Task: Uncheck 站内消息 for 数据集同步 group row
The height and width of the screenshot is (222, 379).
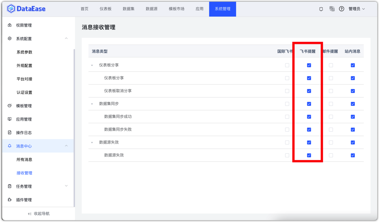Action: pyautogui.click(x=353, y=104)
